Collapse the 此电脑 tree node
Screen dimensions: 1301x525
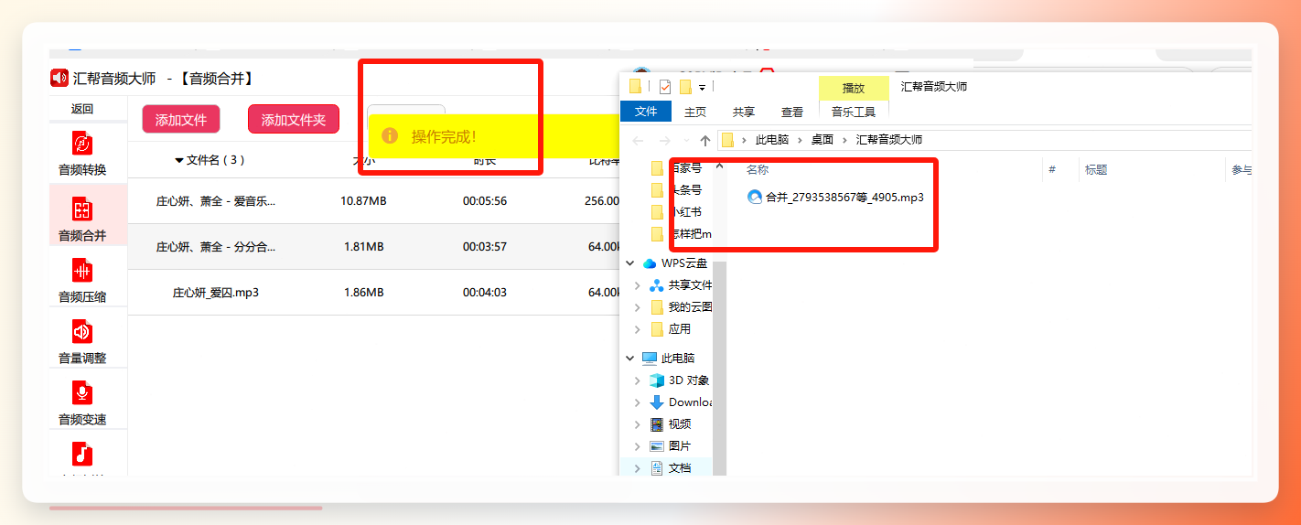pos(629,358)
